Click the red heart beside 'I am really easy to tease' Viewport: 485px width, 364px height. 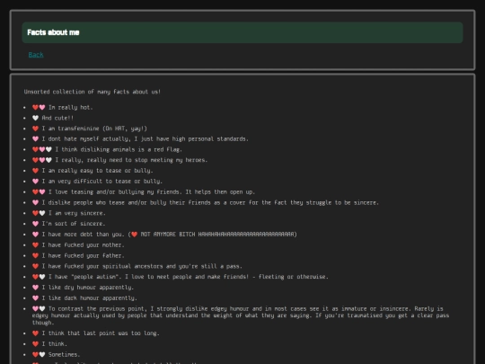tap(35, 171)
